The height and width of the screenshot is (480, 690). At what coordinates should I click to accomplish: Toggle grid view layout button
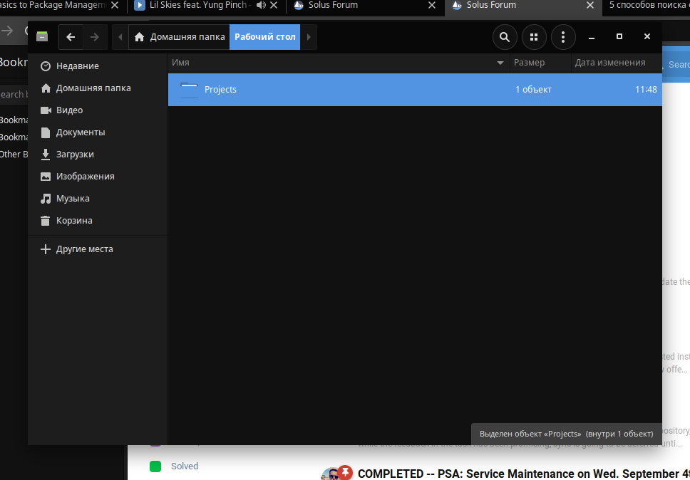pyautogui.click(x=534, y=37)
